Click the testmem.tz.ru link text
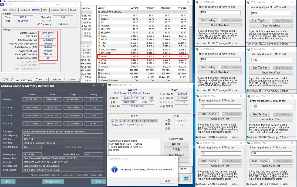 click(176, 139)
